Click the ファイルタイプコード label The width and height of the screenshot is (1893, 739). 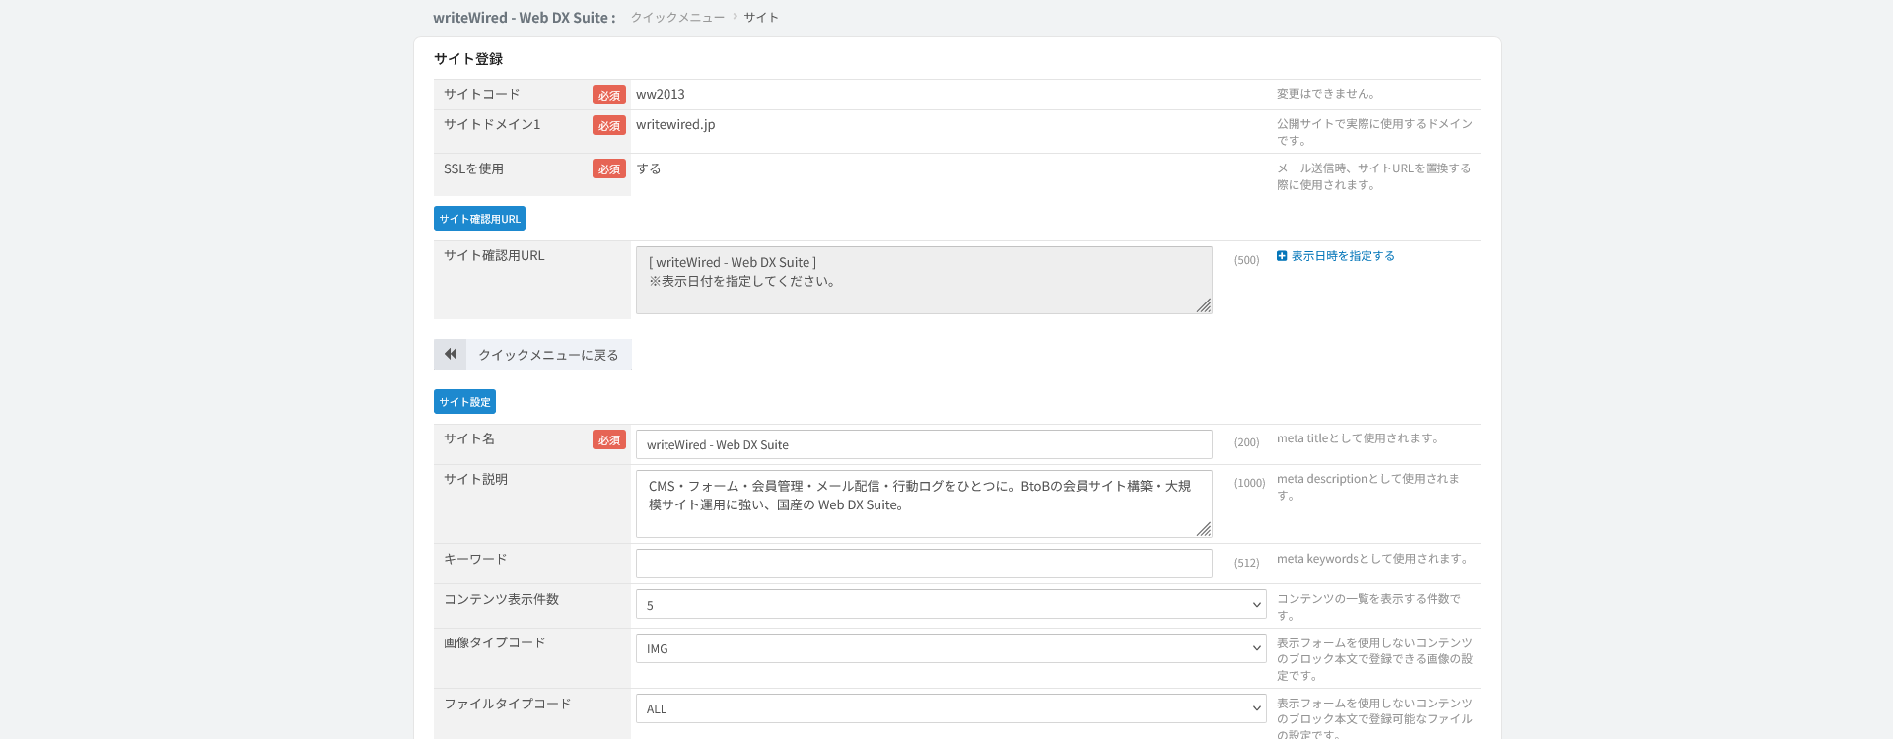[507, 704]
